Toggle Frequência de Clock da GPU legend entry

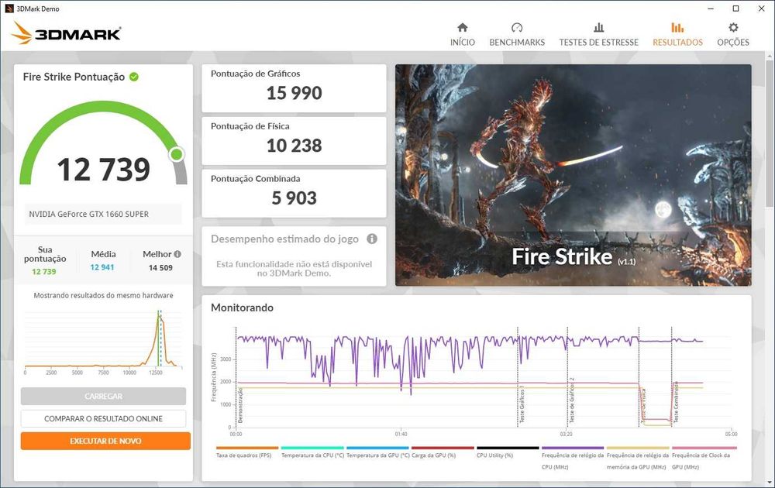703,458
